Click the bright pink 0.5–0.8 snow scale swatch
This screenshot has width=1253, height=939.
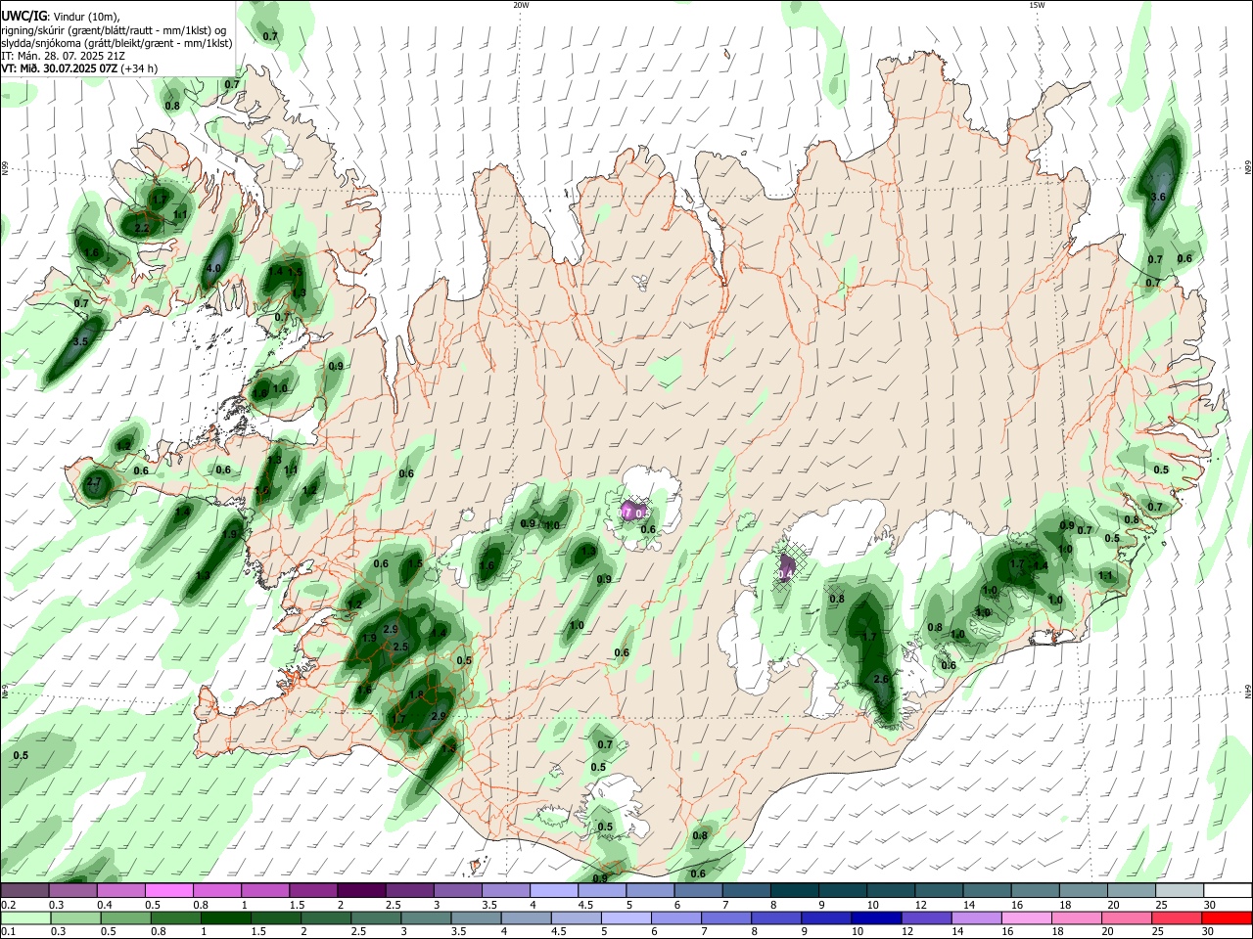coord(168,891)
